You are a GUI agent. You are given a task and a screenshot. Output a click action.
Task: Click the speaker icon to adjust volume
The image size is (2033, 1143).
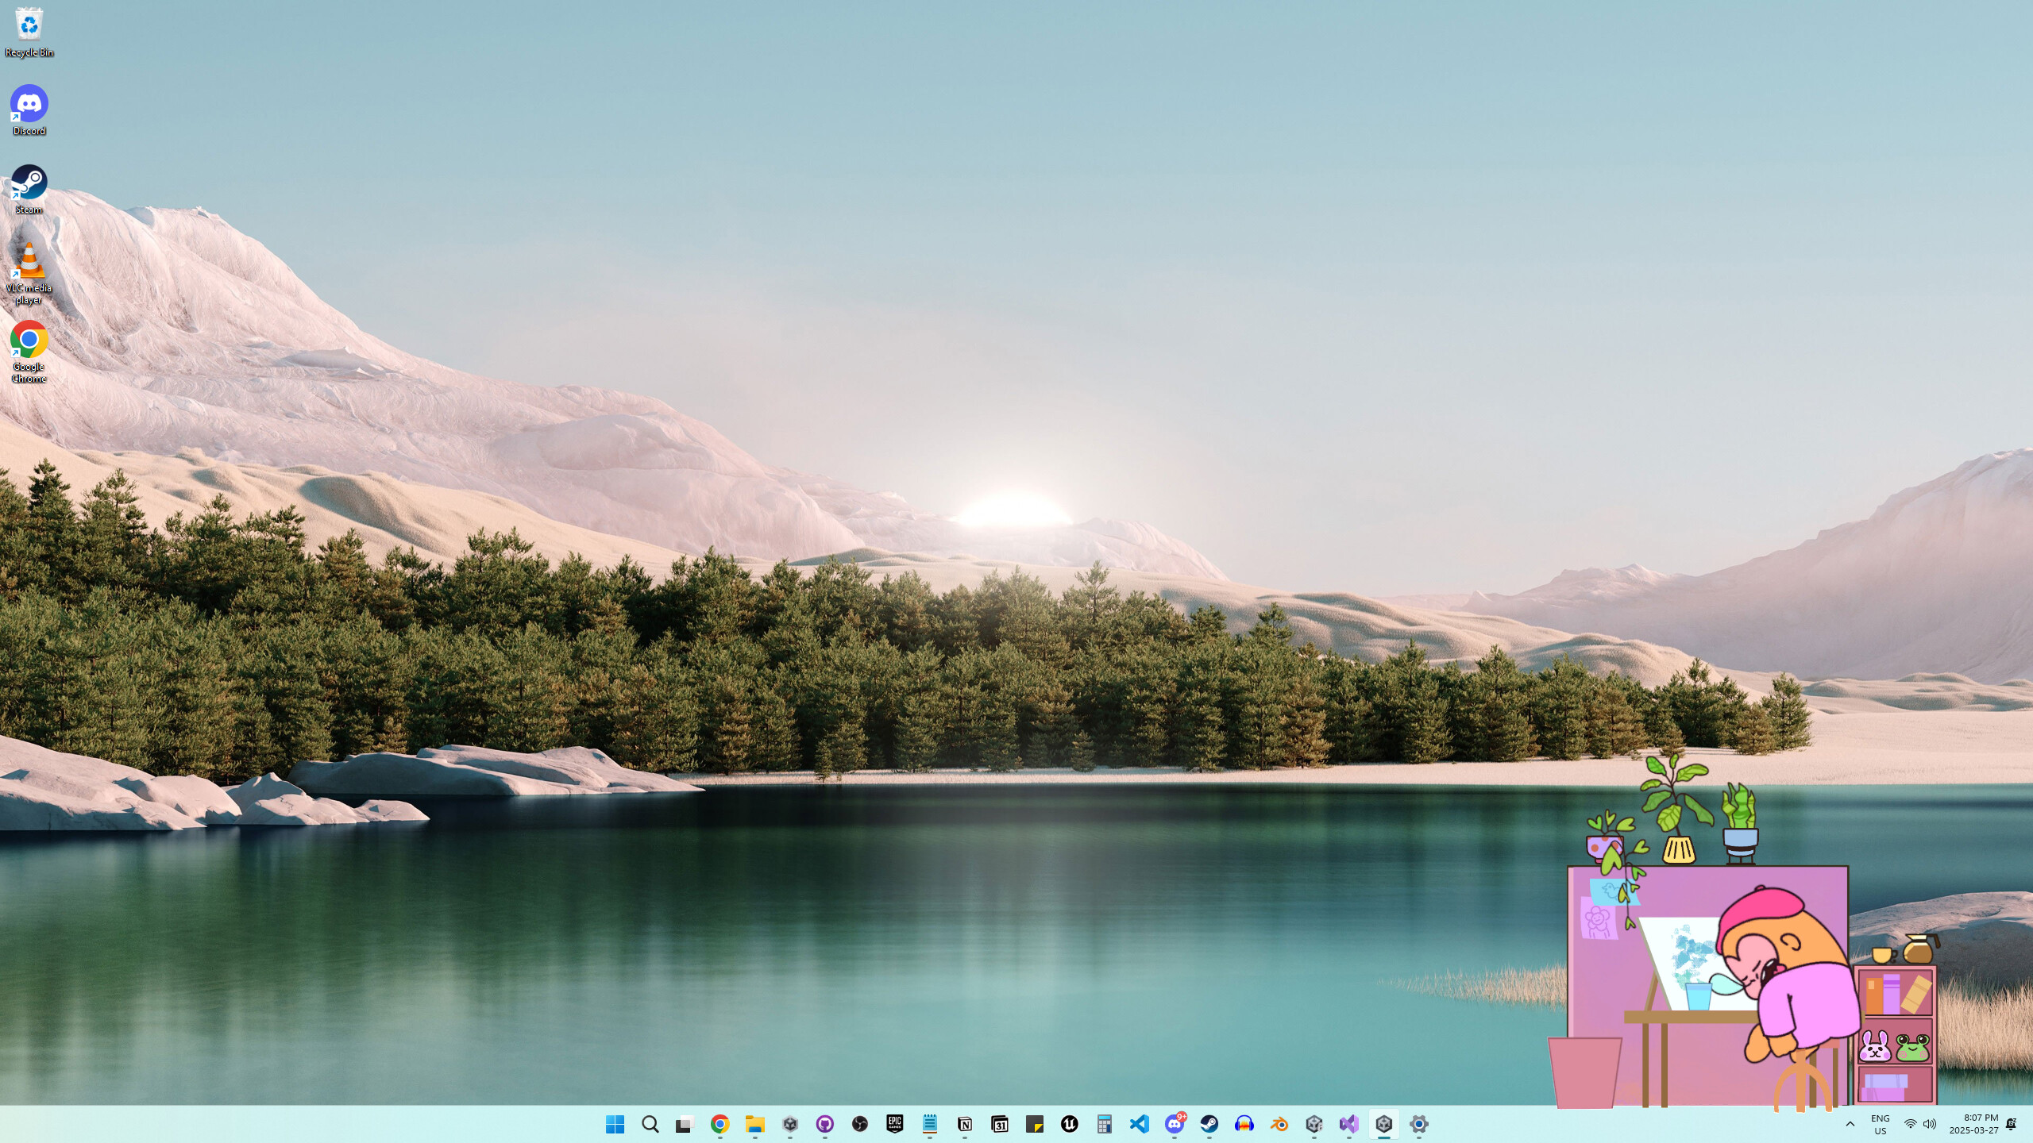[1930, 1124]
